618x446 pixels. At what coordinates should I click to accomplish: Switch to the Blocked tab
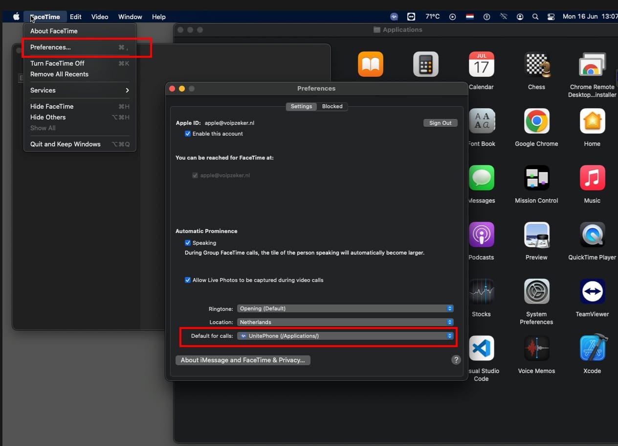(x=332, y=106)
